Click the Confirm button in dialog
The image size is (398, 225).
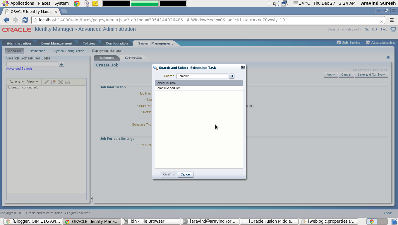tap(169, 174)
